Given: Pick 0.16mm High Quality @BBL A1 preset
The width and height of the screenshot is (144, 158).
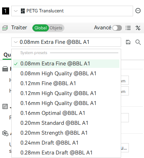Looking at the screenshot, I should [66, 103].
